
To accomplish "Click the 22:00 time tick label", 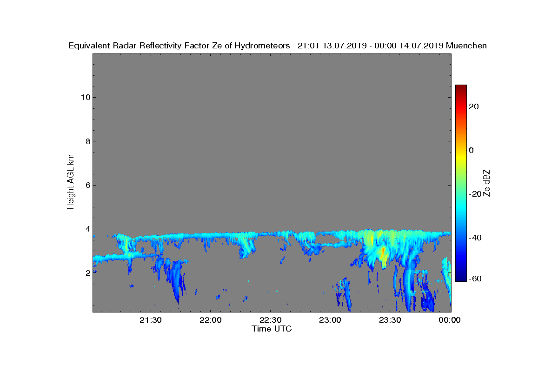I will pos(210,320).
